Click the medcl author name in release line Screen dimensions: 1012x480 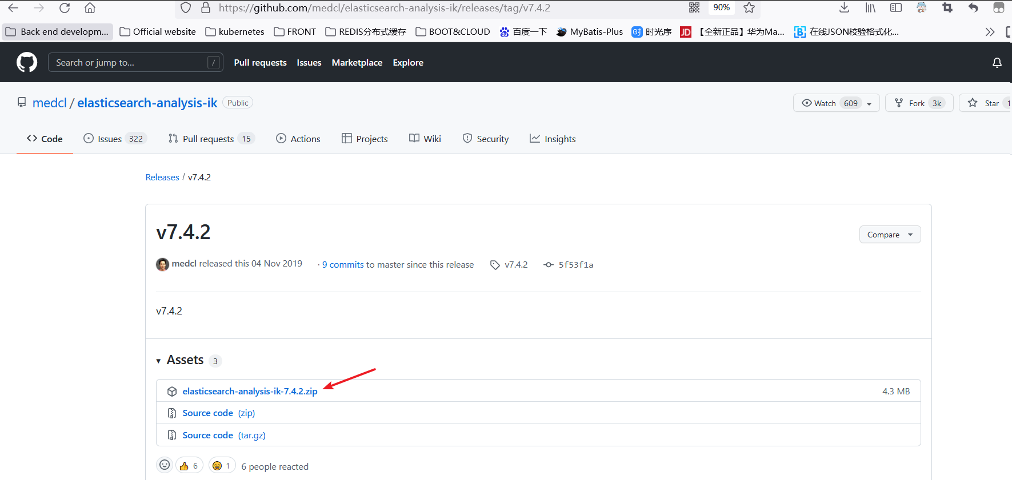click(x=184, y=264)
